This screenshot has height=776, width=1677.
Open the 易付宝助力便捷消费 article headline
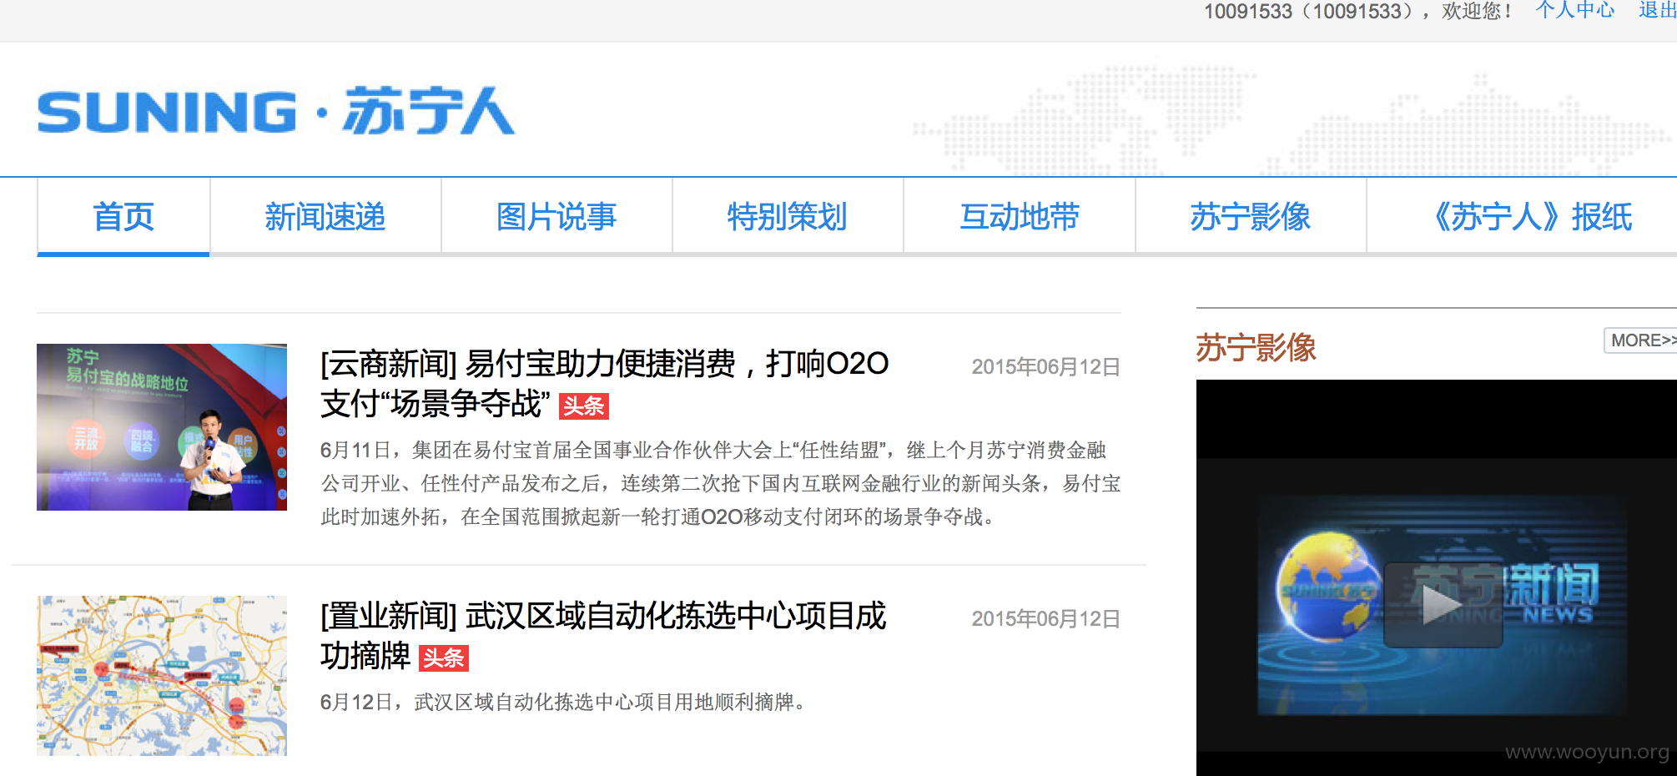tap(604, 383)
